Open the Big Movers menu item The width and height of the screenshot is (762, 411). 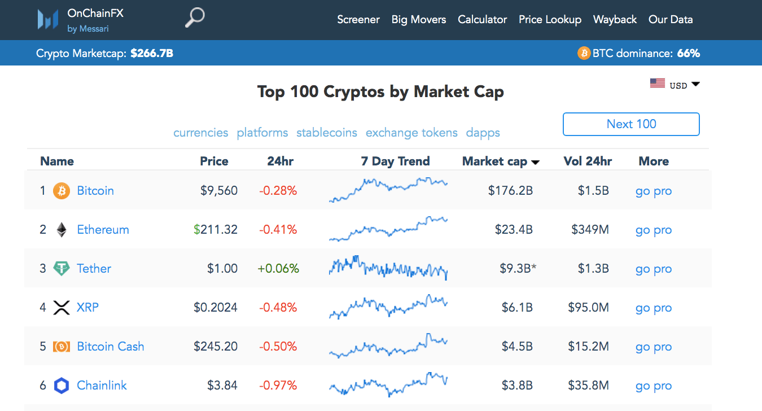click(418, 19)
